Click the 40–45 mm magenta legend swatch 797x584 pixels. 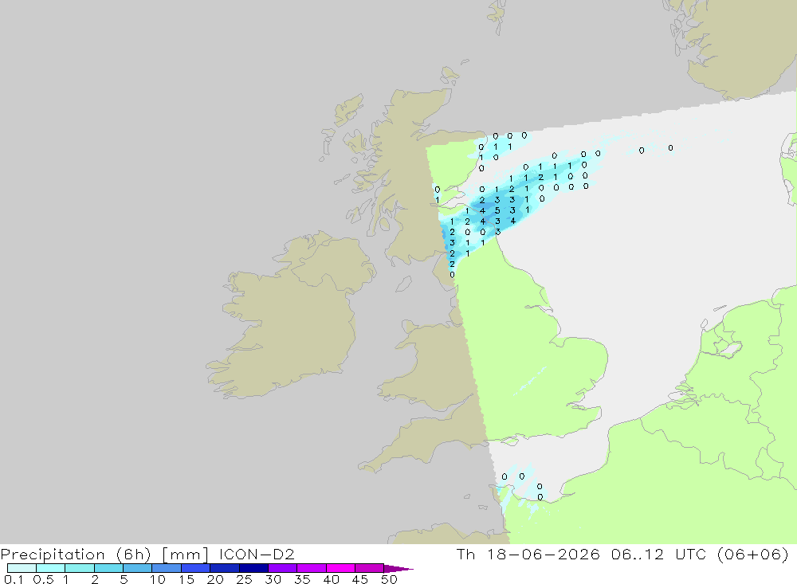pos(340,568)
